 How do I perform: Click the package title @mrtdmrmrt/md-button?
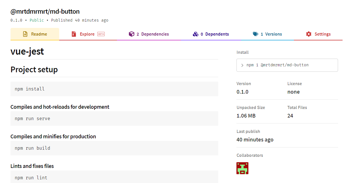click(45, 11)
